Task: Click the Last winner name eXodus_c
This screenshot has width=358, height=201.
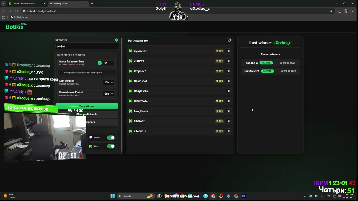Action: (282, 43)
